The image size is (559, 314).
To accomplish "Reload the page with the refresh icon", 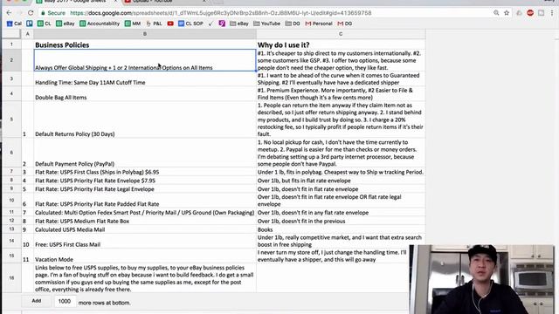I will tap(31, 13).
